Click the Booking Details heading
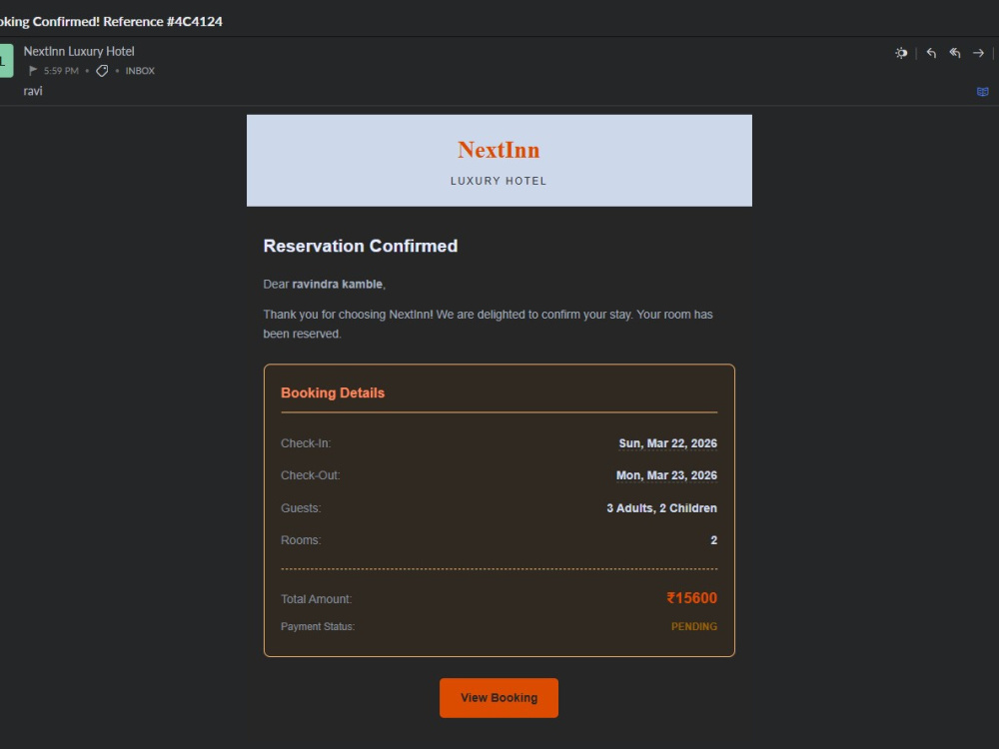The image size is (999, 749). (x=333, y=392)
